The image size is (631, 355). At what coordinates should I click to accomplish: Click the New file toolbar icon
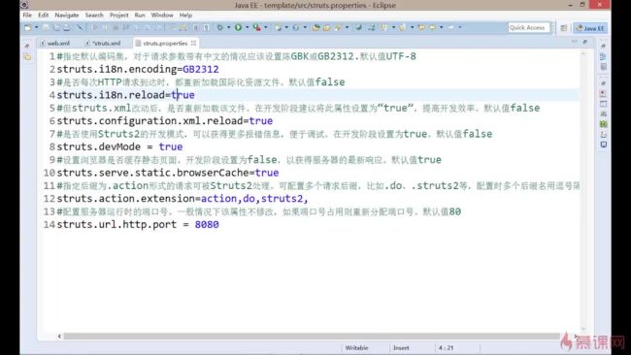point(27,28)
